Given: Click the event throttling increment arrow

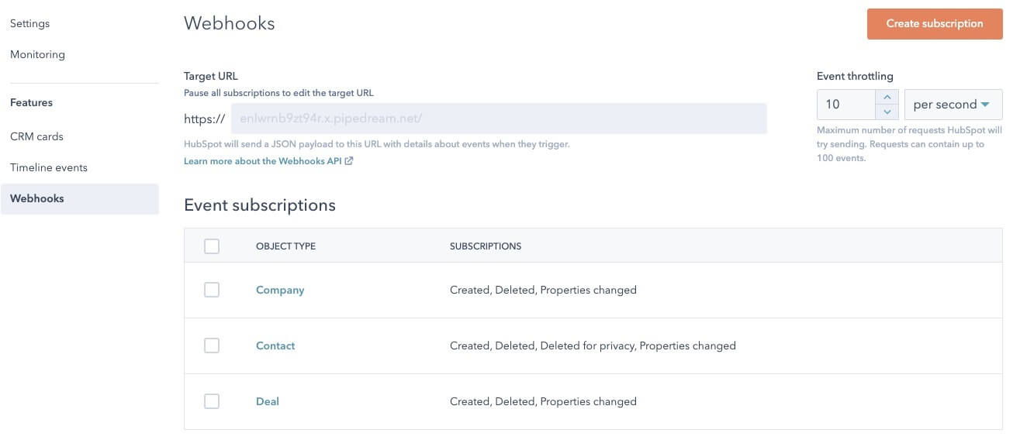Looking at the screenshot, I should pyautogui.click(x=887, y=97).
